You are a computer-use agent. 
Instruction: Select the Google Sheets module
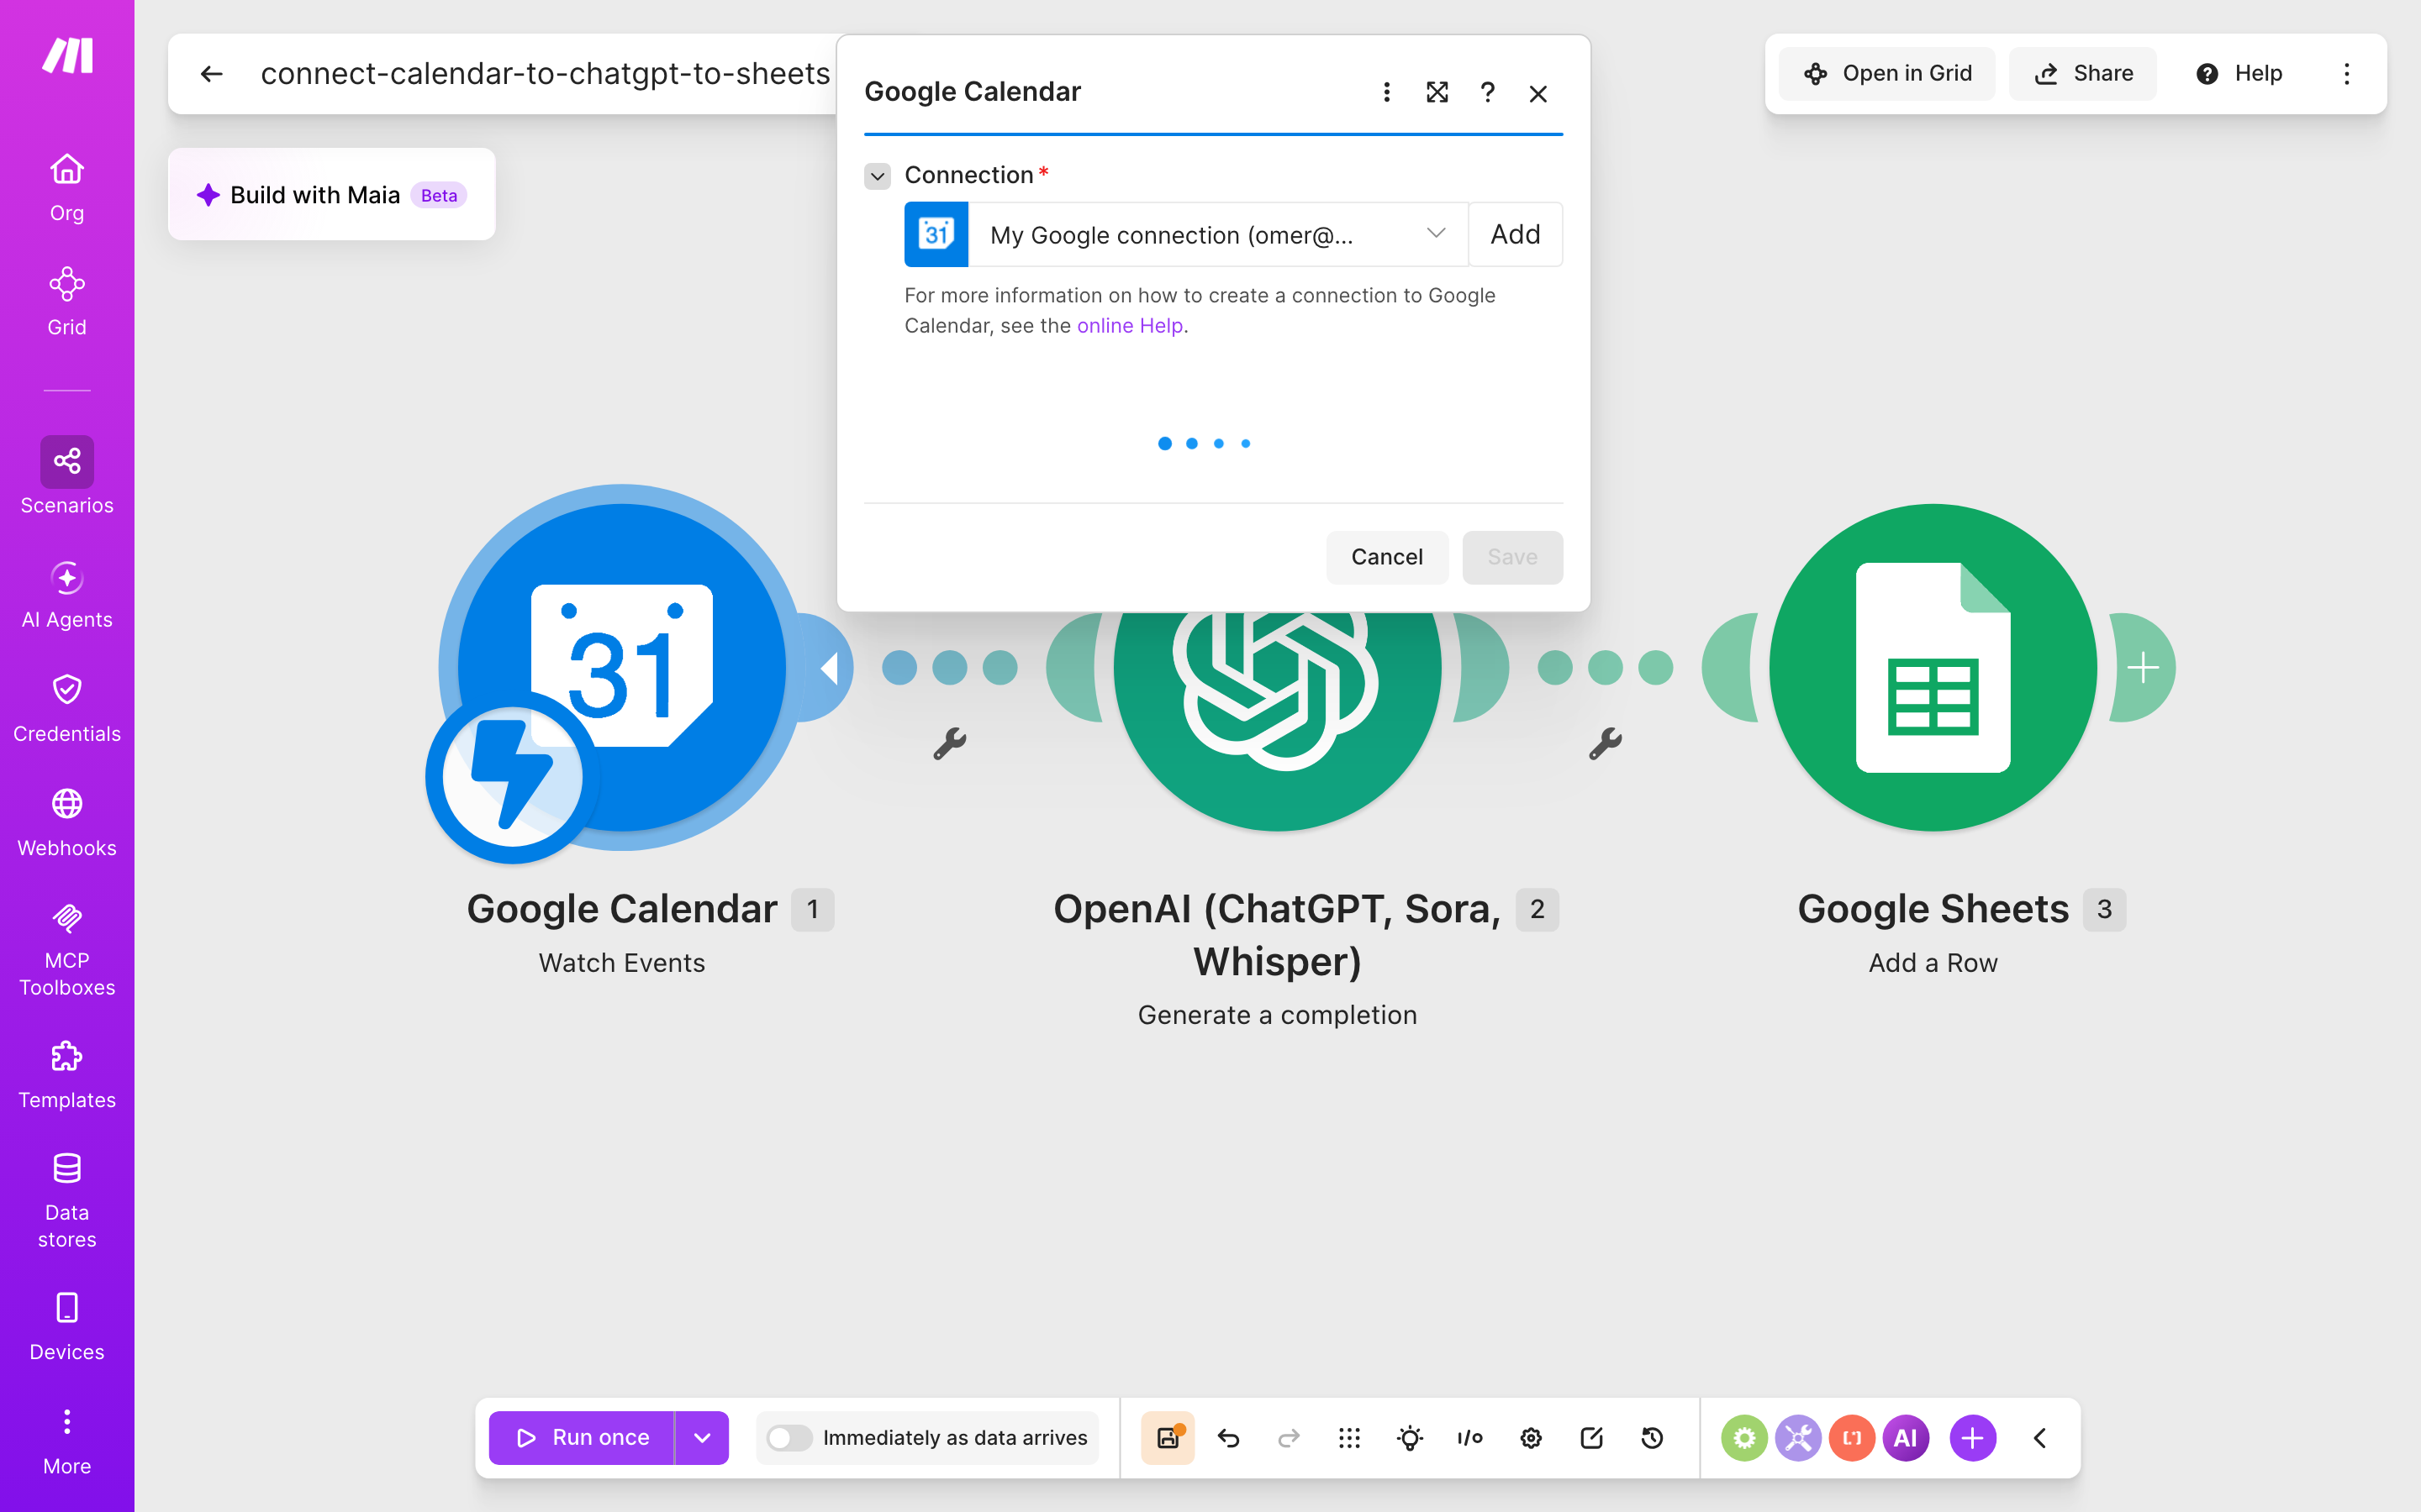[x=1933, y=667]
